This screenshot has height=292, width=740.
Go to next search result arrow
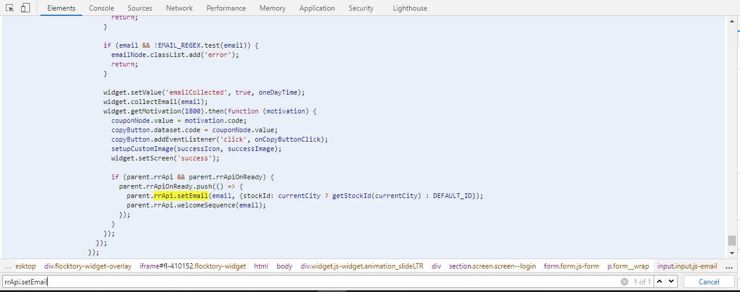[672, 282]
